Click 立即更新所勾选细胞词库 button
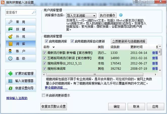The image size is (167, 114). click(129, 41)
